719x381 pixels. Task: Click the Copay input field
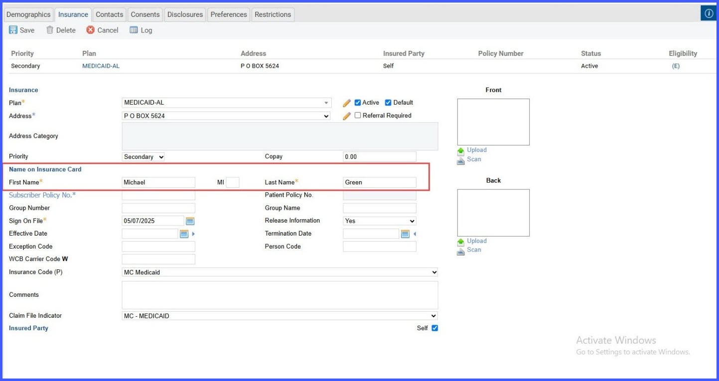click(x=380, y=157)
